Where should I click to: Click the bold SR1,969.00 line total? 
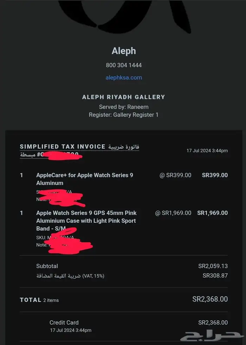pyautogui.click(x=212, y=213)
